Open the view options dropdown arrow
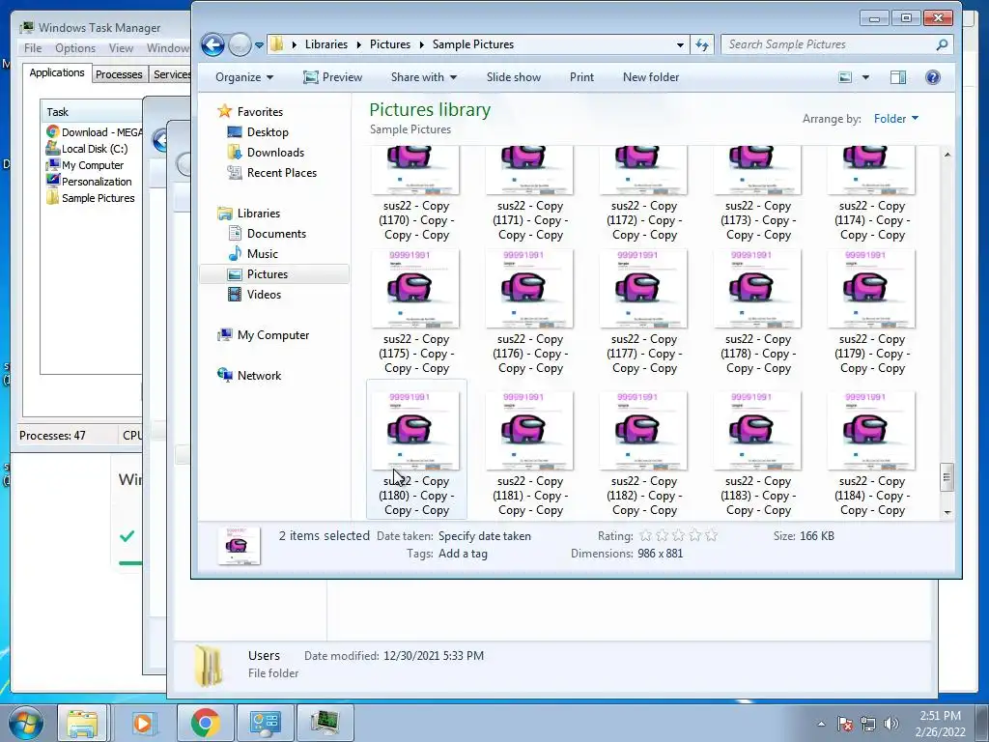989x742 pixels. [x=865, y=77]
